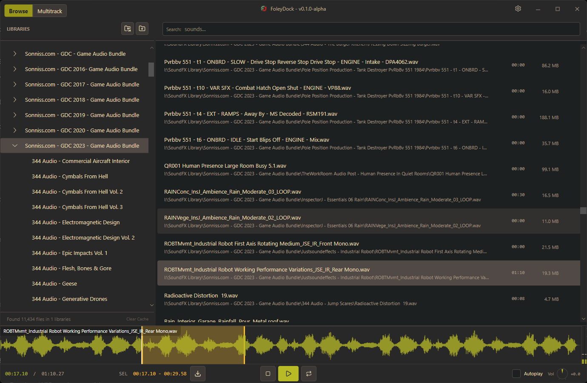Image resolution: width=587 pixels, height=383 pixels.
Task: Click the results list scroll-down arrow
Action: click(x=583, y=319)
